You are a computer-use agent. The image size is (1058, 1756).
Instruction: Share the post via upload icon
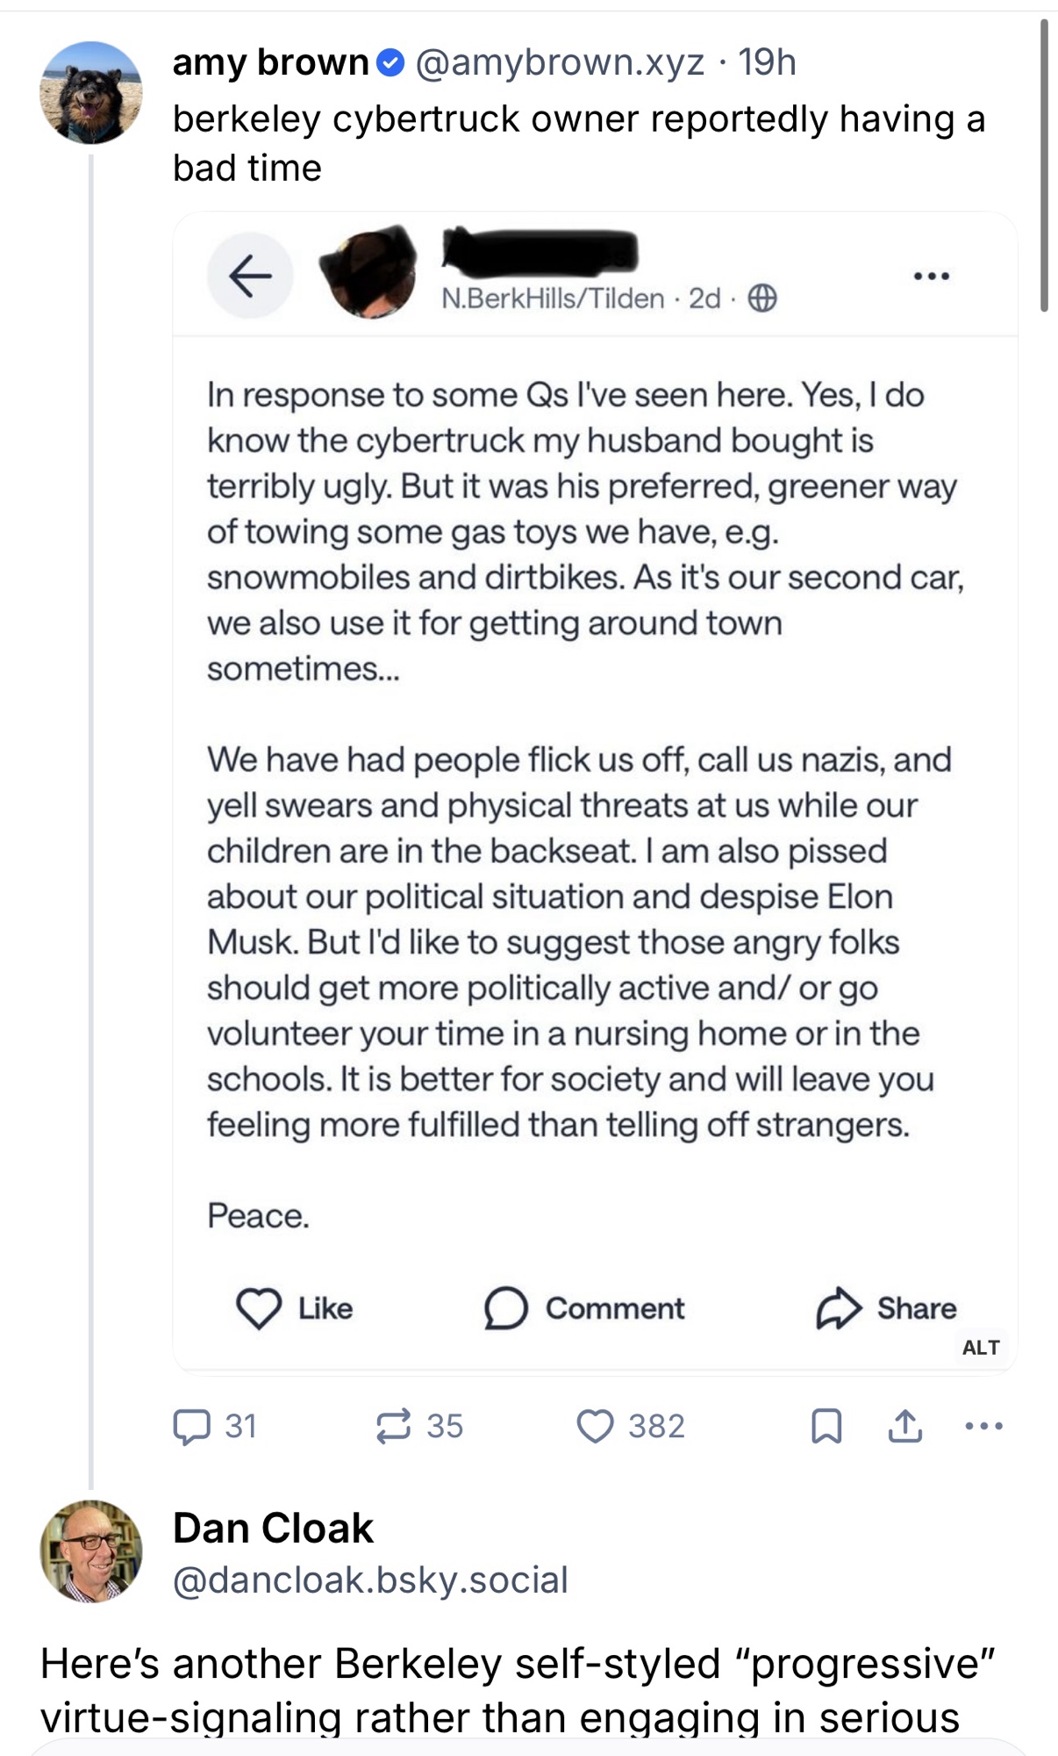[905, 1426]
